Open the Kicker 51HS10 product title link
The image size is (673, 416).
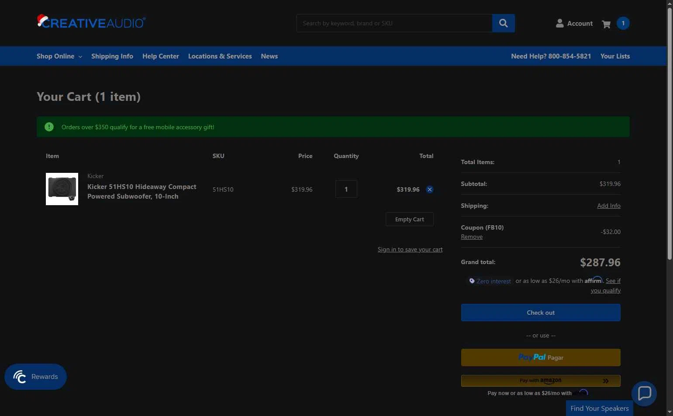coord(142,192)
